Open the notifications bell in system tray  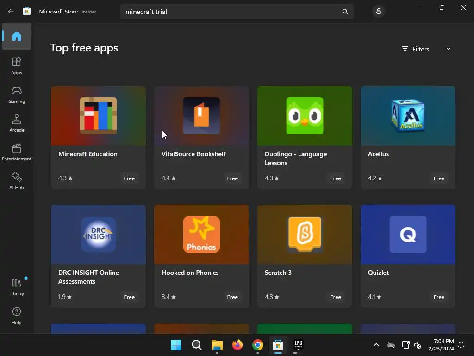461,345
